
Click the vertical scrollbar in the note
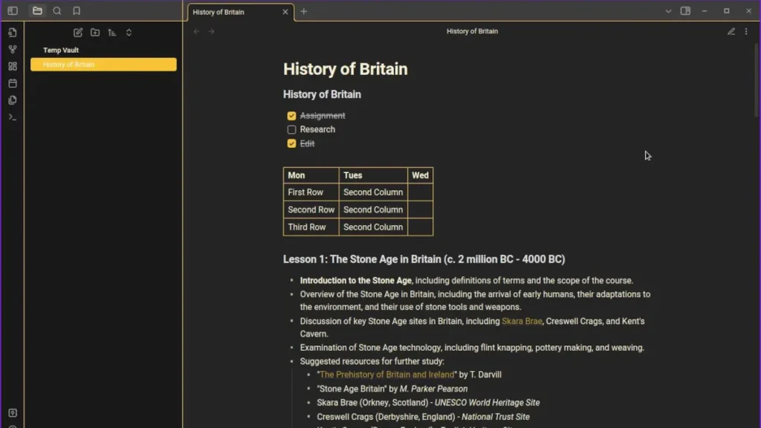tap(756, 80)
